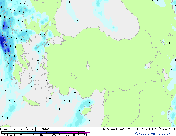The width and height of the screenshot is (176, 136).
Task: Click the '25' legend label
Action: point(54,135)
